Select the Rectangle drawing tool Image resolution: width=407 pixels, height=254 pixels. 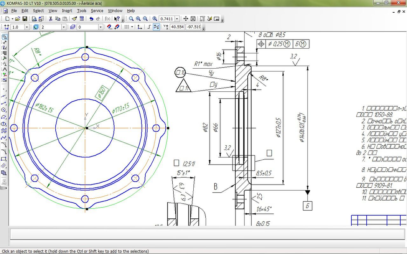pyautogui.click(x=4, y=159)
